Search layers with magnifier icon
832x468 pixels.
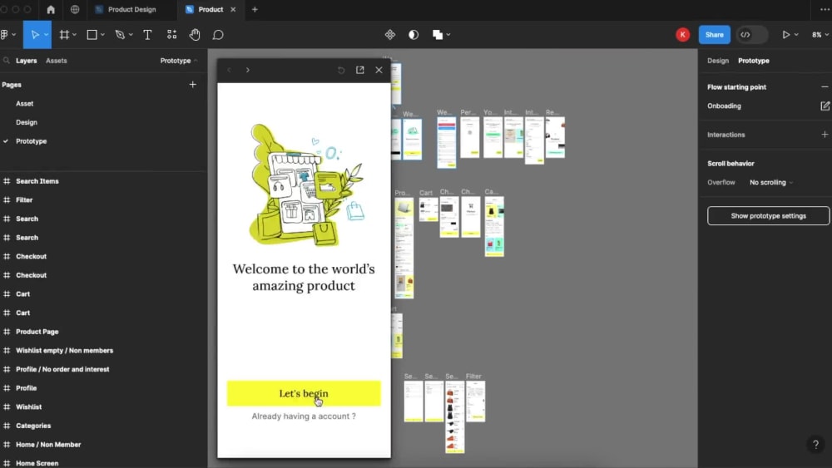point(7,61)
